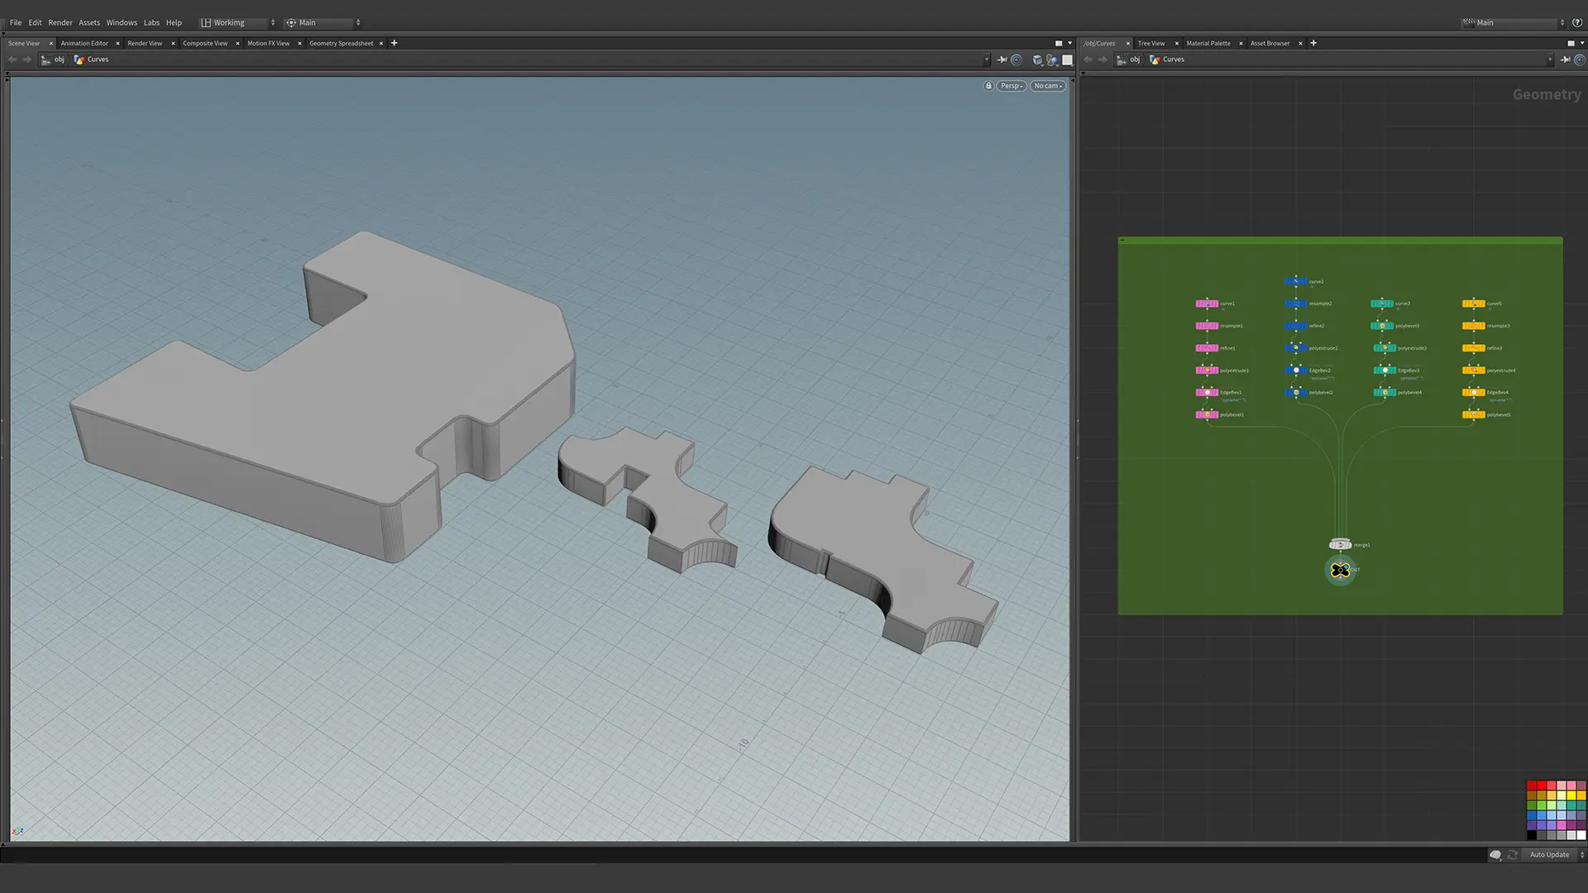
Task: Switch to the Tree View tab
Action: [1150, 43]
